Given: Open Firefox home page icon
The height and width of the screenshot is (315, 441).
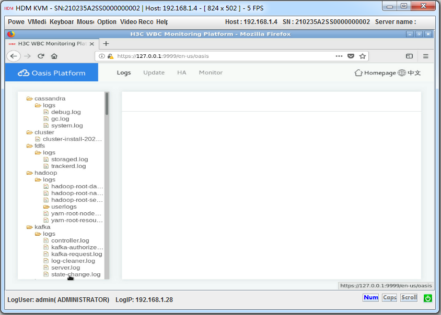Looking at the screenshot, I should click(x=54, y=56).
